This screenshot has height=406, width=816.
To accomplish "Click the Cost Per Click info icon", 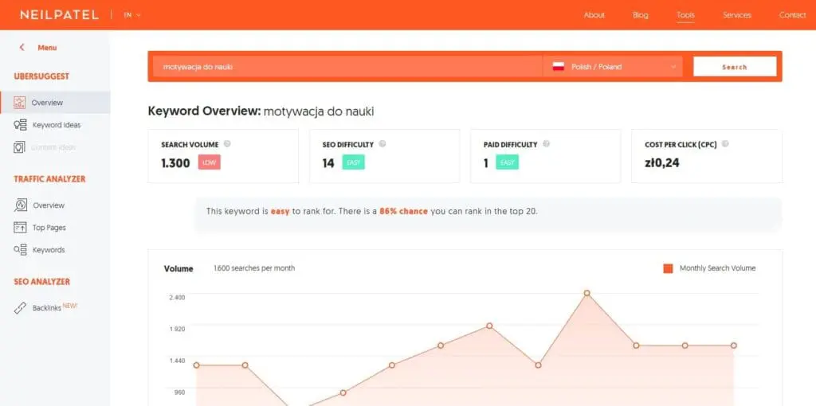I will click(725, 144).
